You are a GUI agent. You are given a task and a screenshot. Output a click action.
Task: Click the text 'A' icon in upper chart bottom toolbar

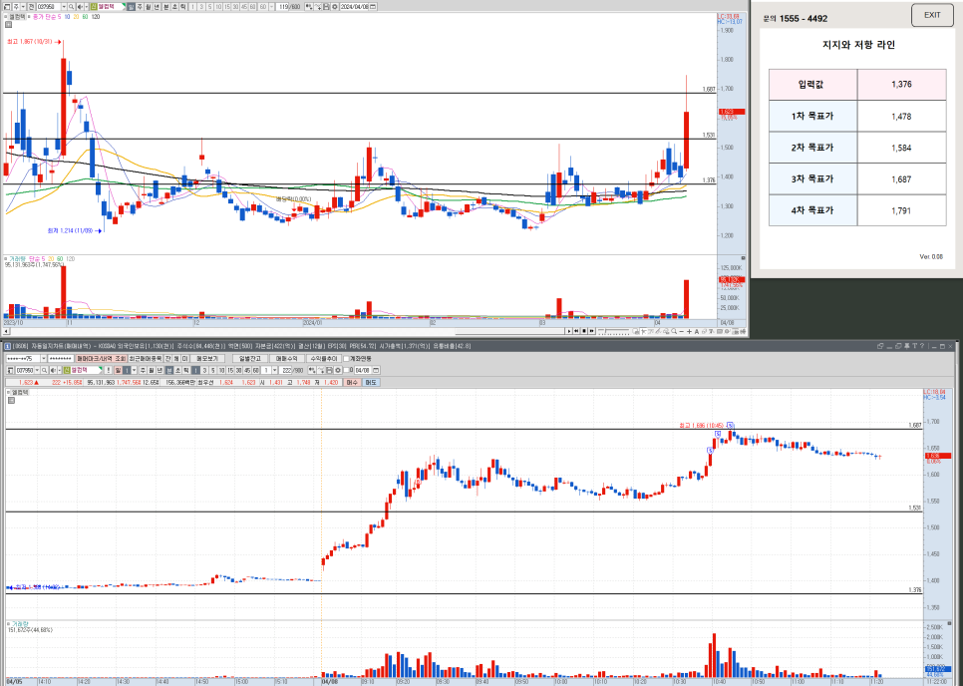click(x=697, y=331)
